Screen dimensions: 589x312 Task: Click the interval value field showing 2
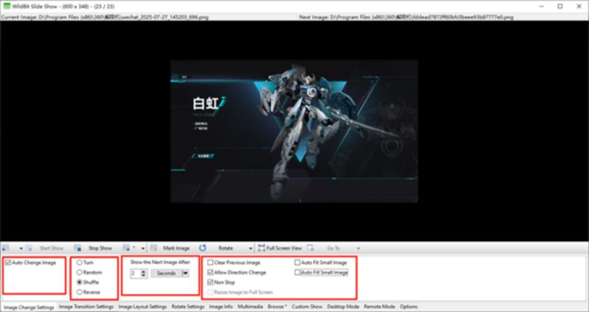(x=135, y=273)
